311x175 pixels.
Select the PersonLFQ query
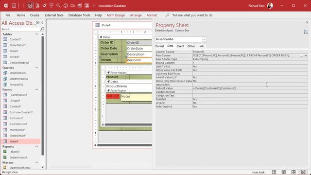coord(16,85)
